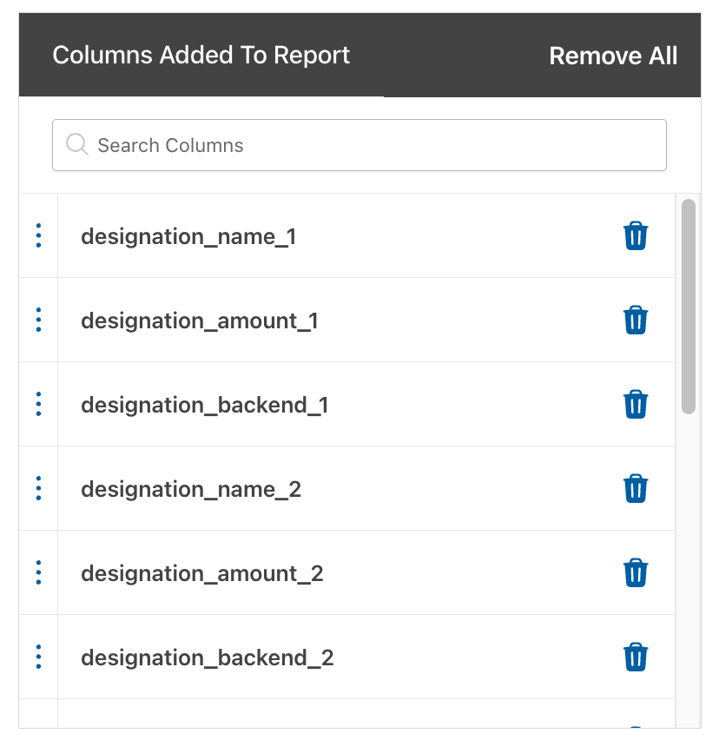Click drag handle beside designation_backend_2
This screenshot has width=719, height=740.
coord(39,657)
